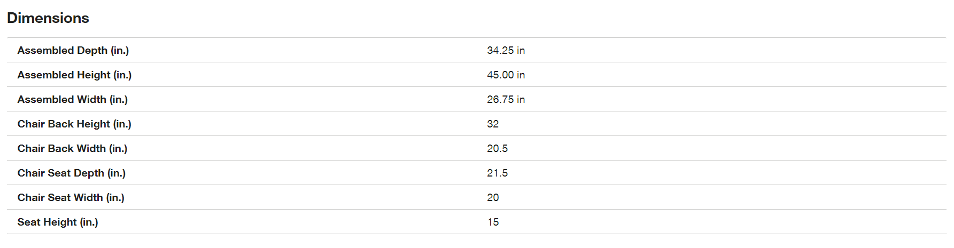Select the Chair Back Height (in.) label
The width and height of the screenshot is (954, 248).
coord(74,124)
